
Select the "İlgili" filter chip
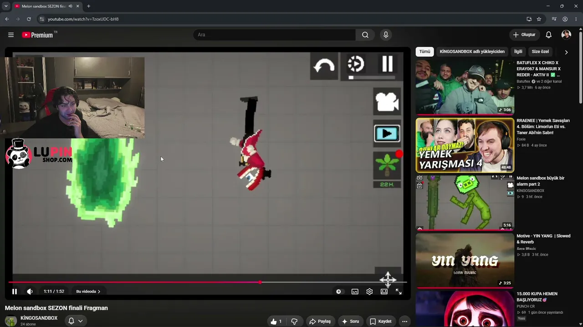(x=518, y=52)
